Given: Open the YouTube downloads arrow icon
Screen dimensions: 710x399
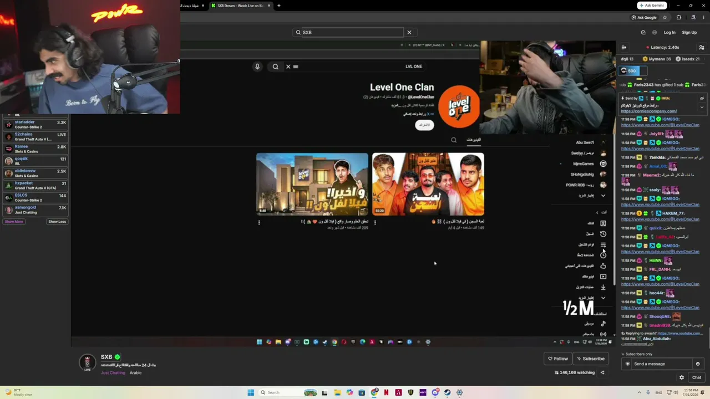Looking at the screenshot, I should pyautogui.click(x=603, y=287).
